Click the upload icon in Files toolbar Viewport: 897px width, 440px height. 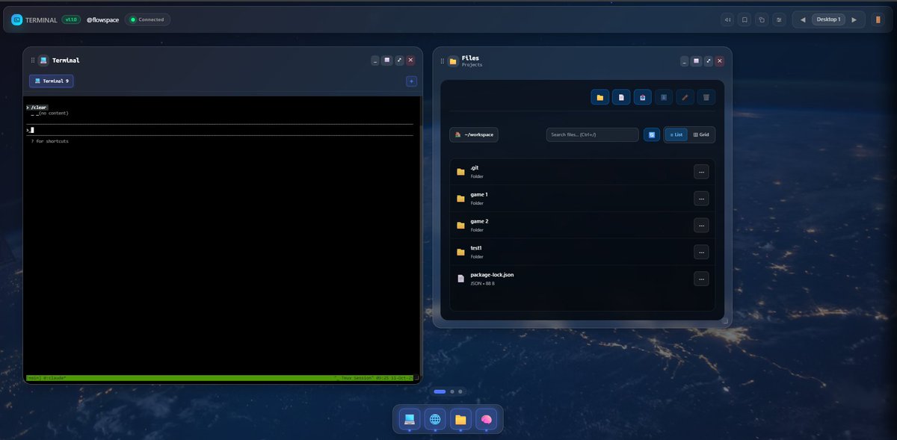point(642,97)
